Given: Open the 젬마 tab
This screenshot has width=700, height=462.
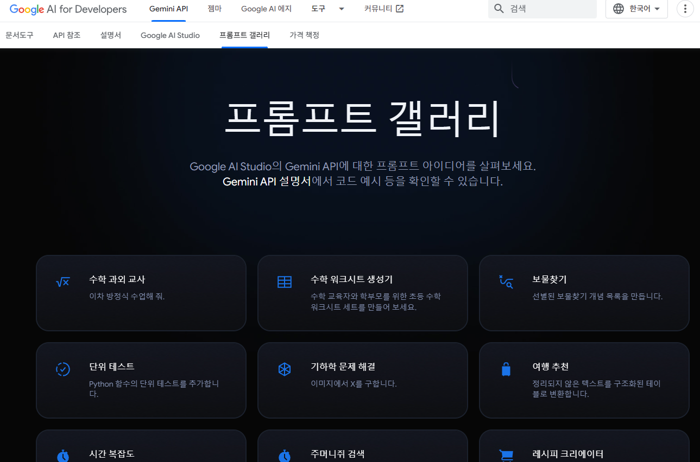Looking at the screenshot, I should (x=215, y=9).
